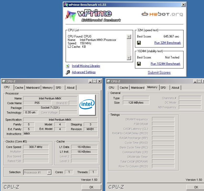Click the Core Speed 300.7 MHz field
204x191 pixels.
(36, 147)
